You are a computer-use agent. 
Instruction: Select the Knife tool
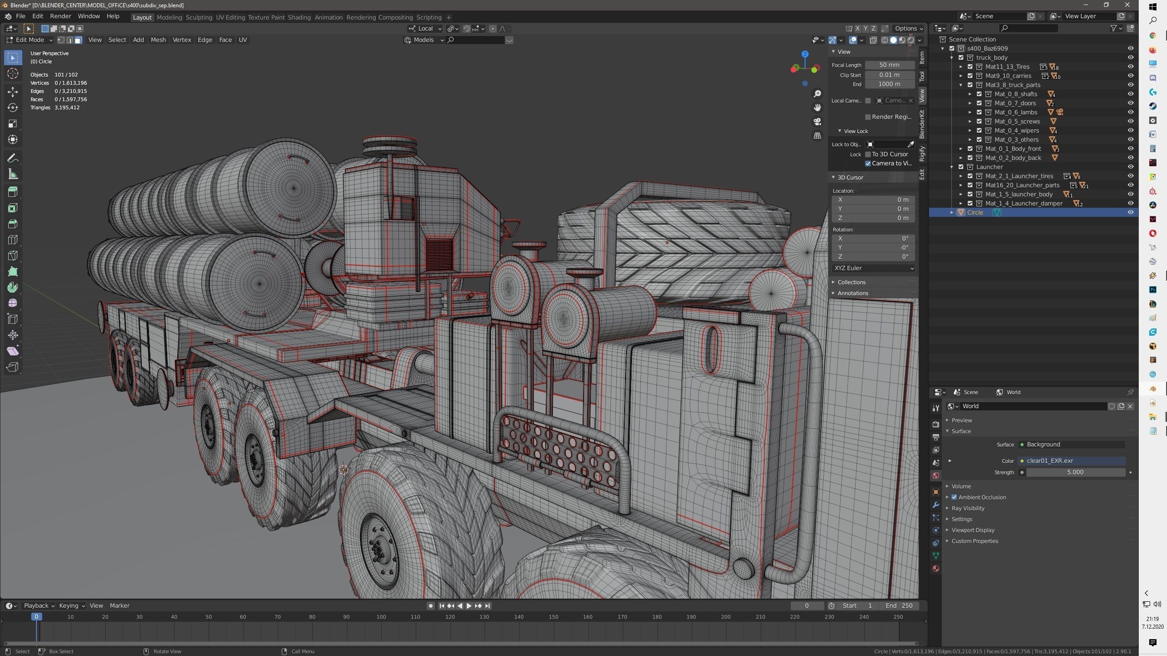(13, 256)
